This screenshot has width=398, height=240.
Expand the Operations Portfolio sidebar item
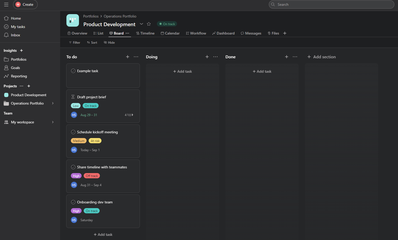point(53,103)
